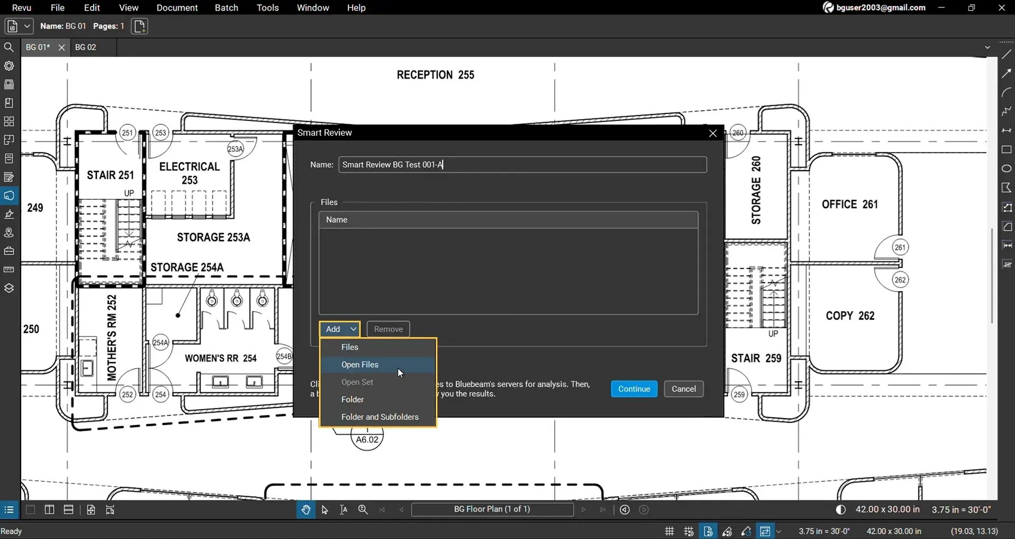This screenshot has width=1015, height=539.
Task: Open the Settings gear panel in left sidebar
Action: [x=9, y=66]
